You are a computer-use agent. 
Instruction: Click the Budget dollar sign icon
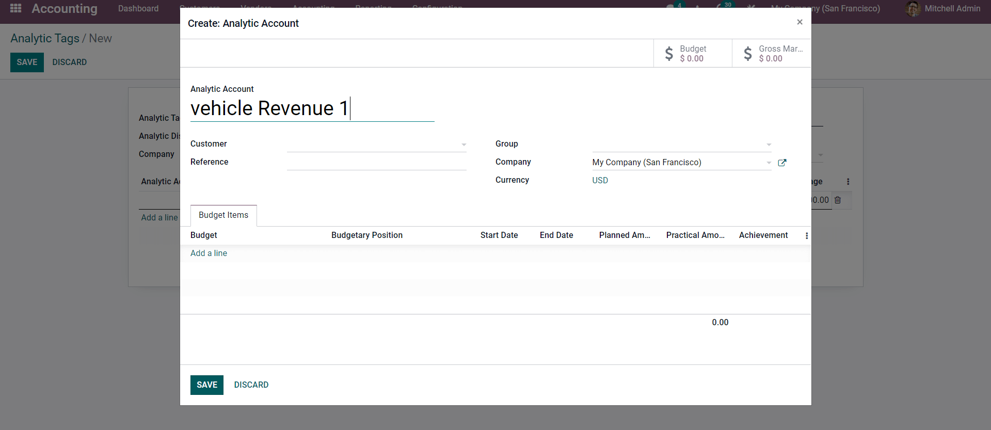[669, 54]
